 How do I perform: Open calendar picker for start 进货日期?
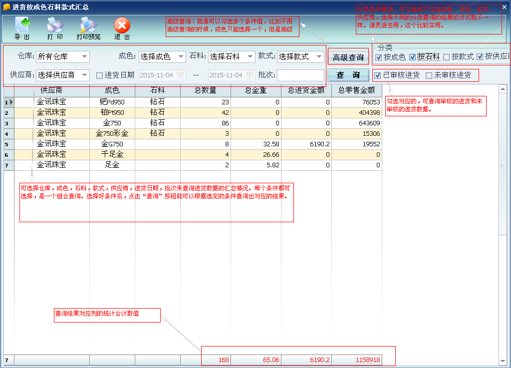(x=181, y=75)
